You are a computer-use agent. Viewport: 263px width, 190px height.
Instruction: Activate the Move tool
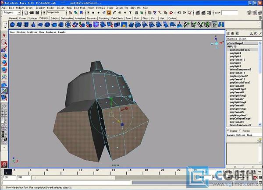(x=4, y=56)
